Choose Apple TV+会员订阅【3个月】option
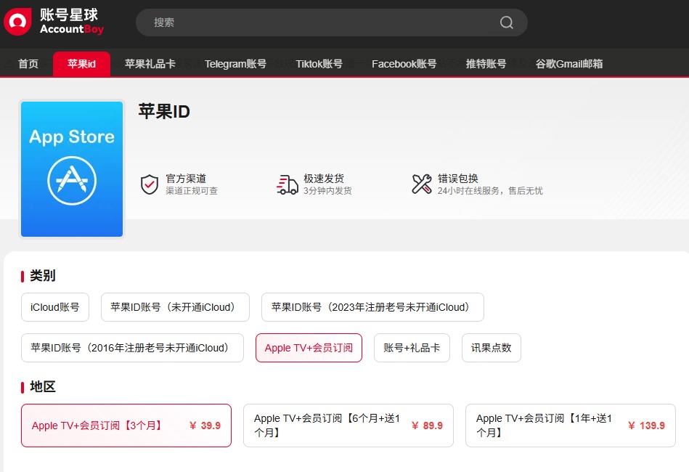This screenshot has height=472, width=689. 126,426
